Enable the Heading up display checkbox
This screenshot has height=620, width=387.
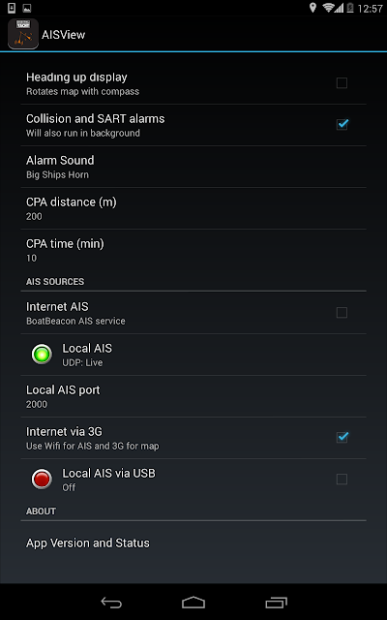342,83
